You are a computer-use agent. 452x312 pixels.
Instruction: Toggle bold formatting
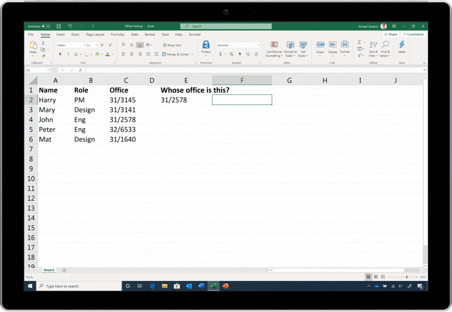[x=60, y=54]
